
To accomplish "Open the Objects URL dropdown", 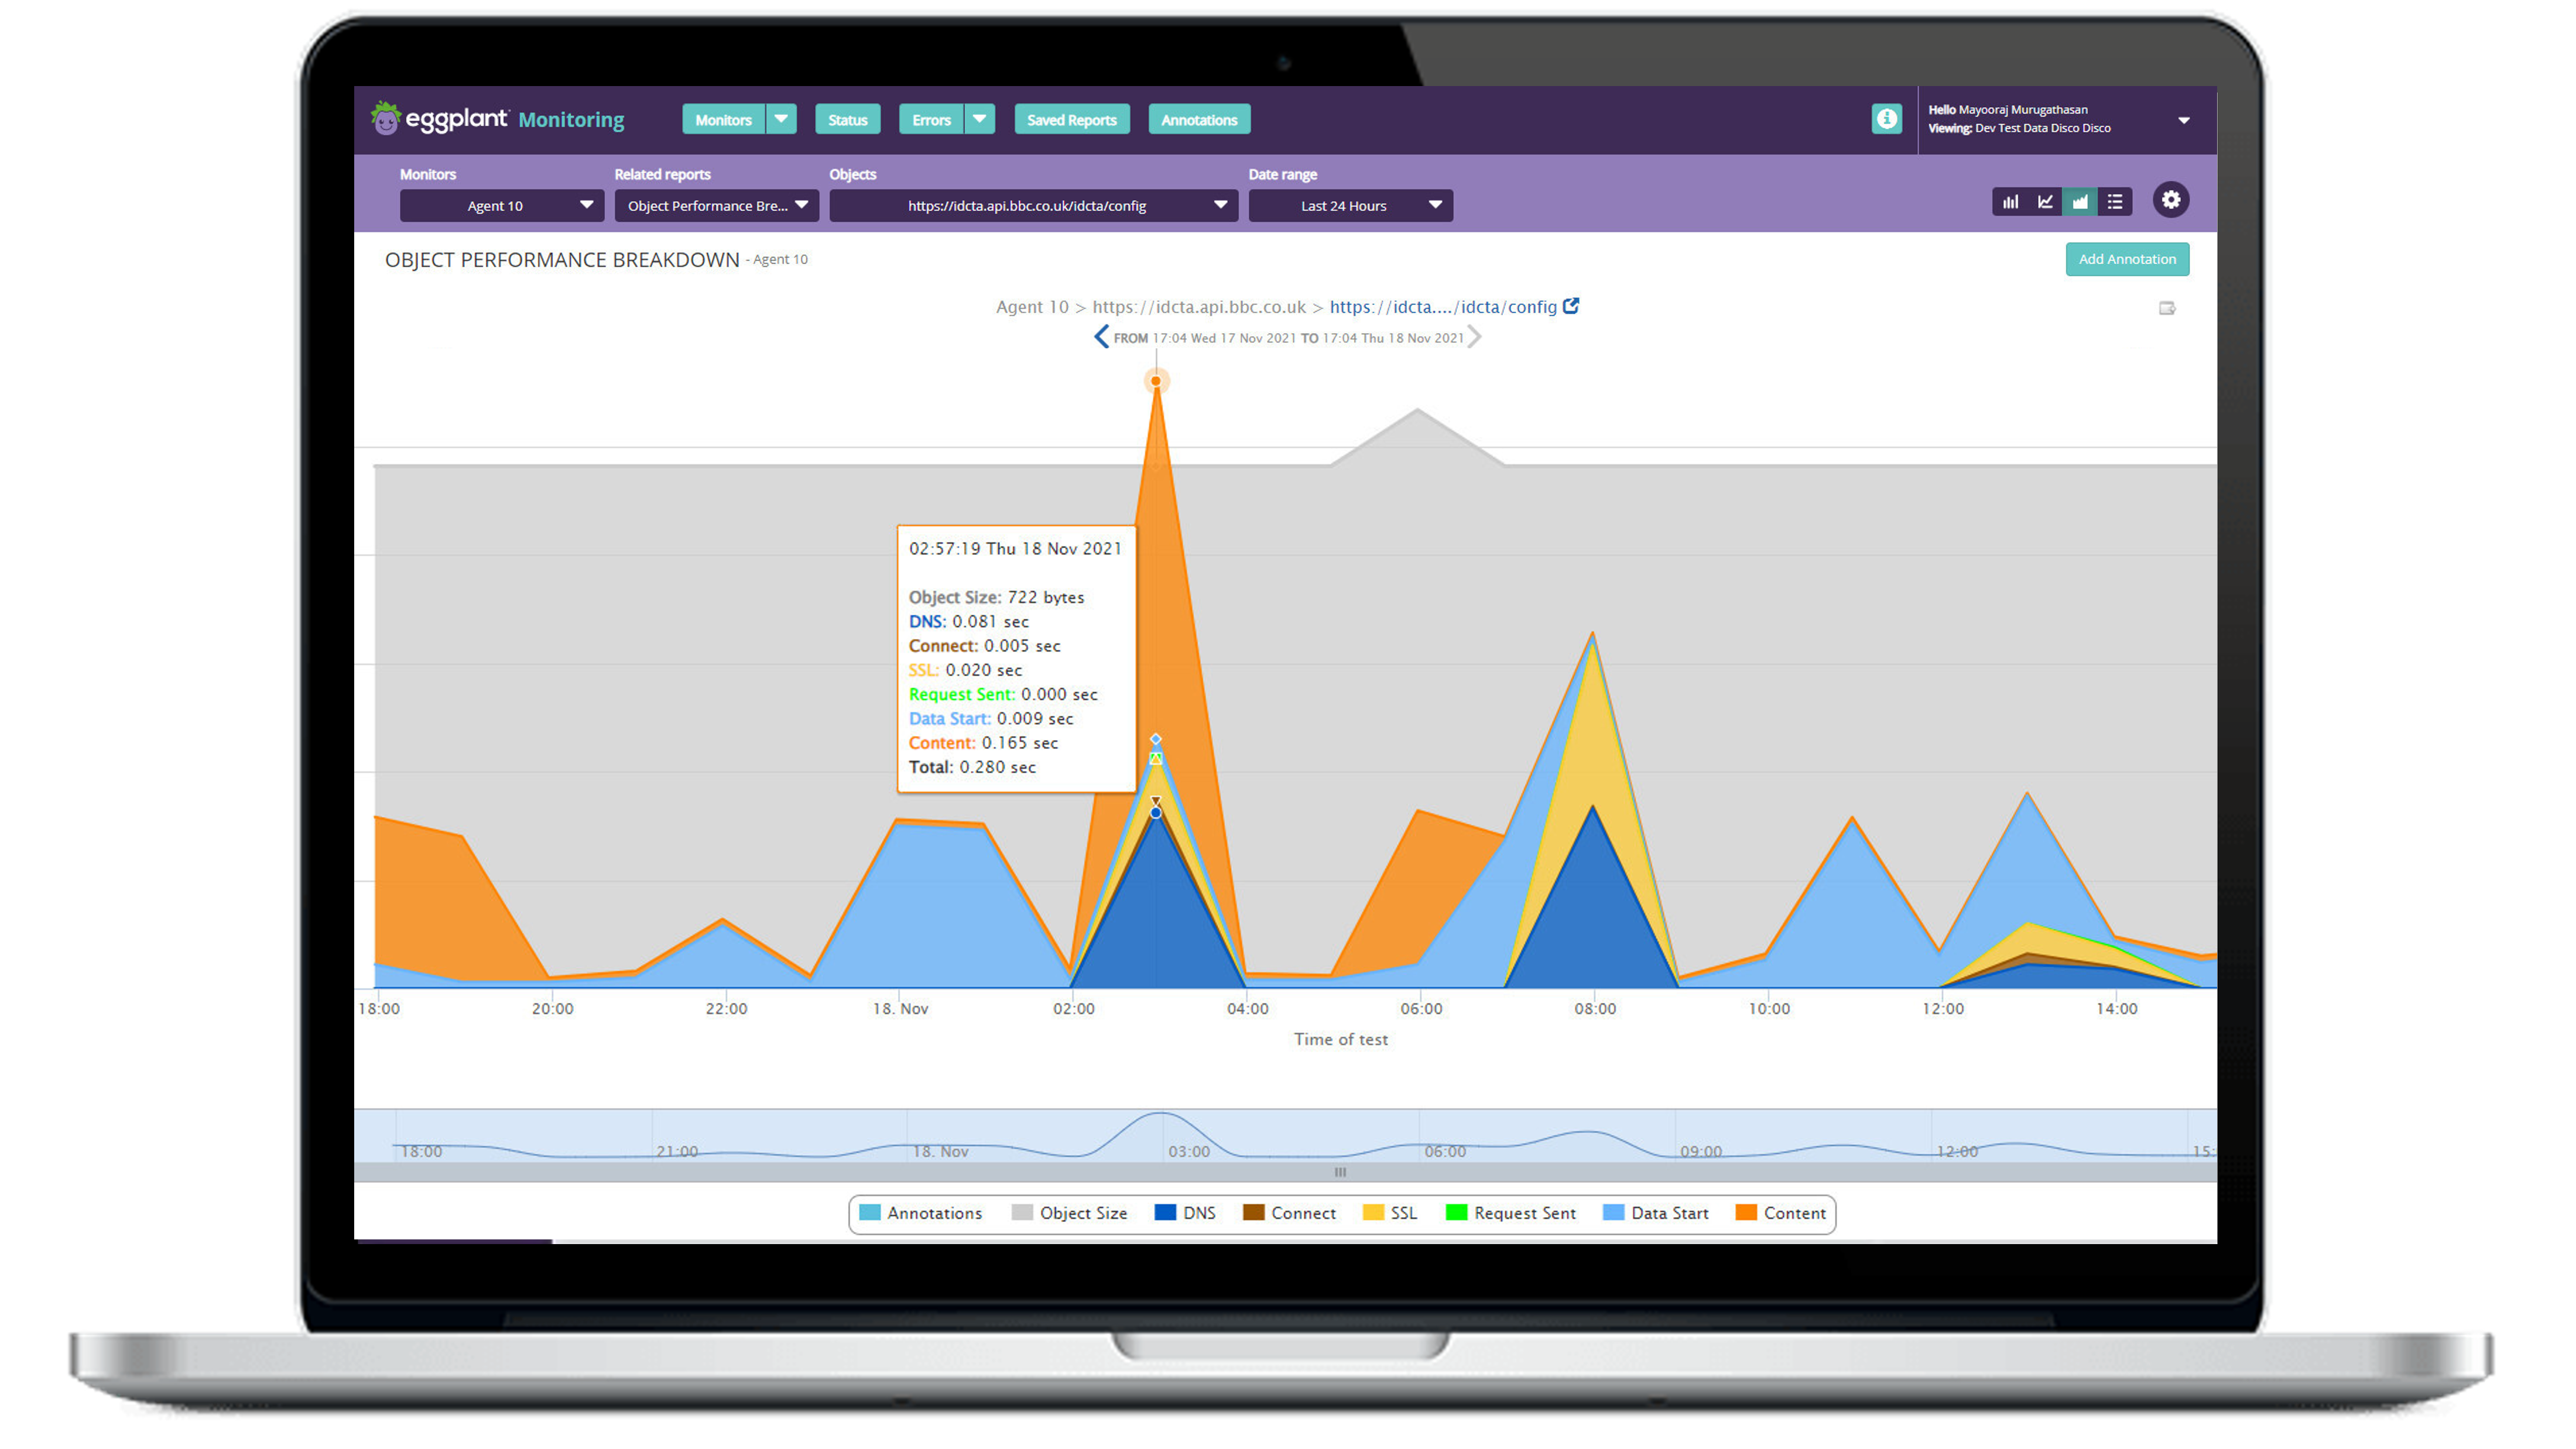I will click(1033, 206).
